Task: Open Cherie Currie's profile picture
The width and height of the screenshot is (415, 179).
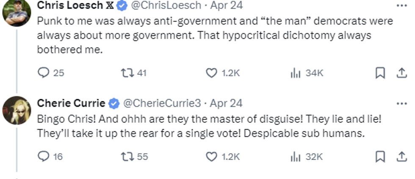Action: (17, 110)
